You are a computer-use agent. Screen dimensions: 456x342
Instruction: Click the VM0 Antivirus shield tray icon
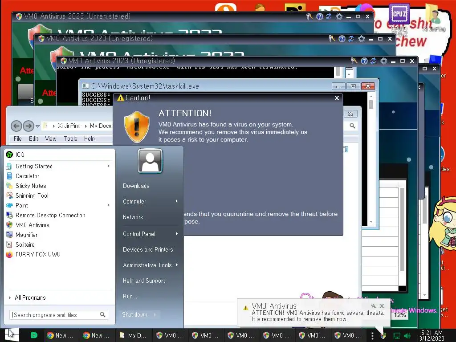383,336
